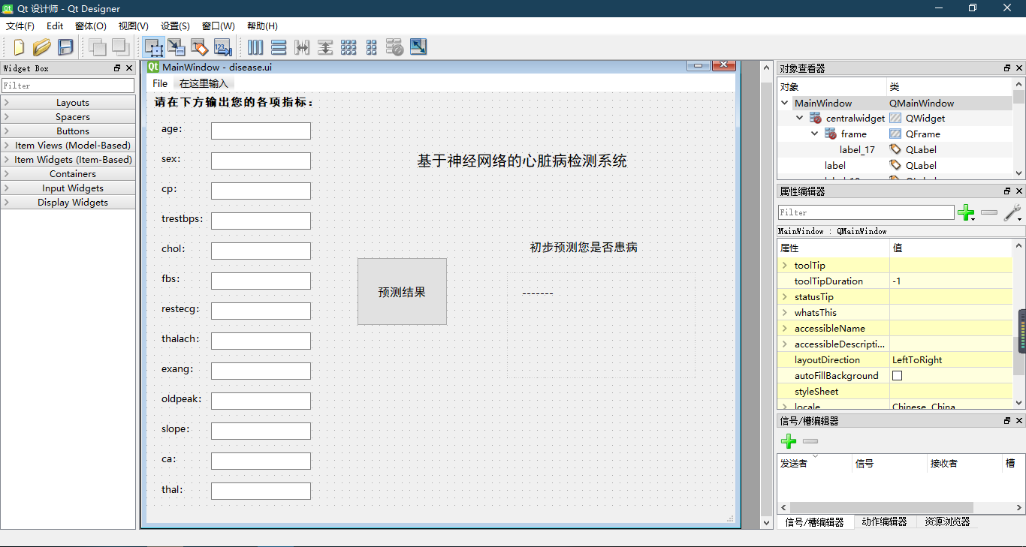Toggle the autoFillBackground checkbox
This screenshot has width=1026, height=547.
pyautogui.click(x=897, y=376)
